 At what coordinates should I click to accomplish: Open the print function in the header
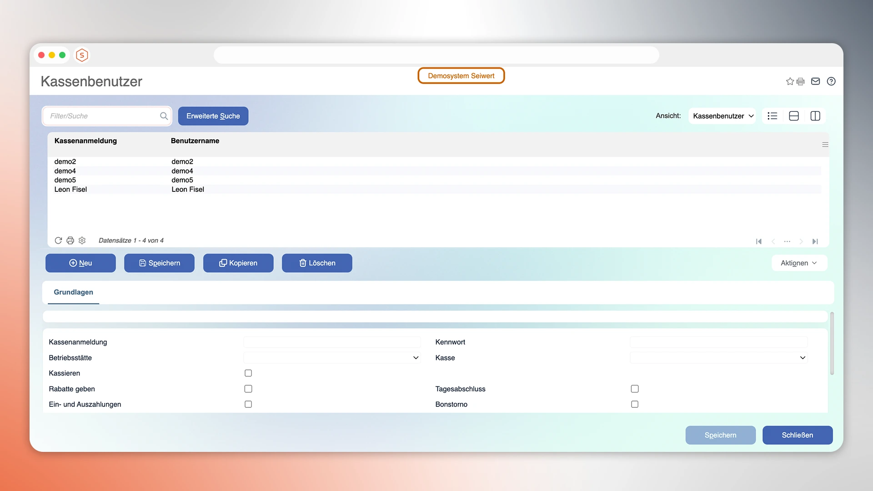800,81
